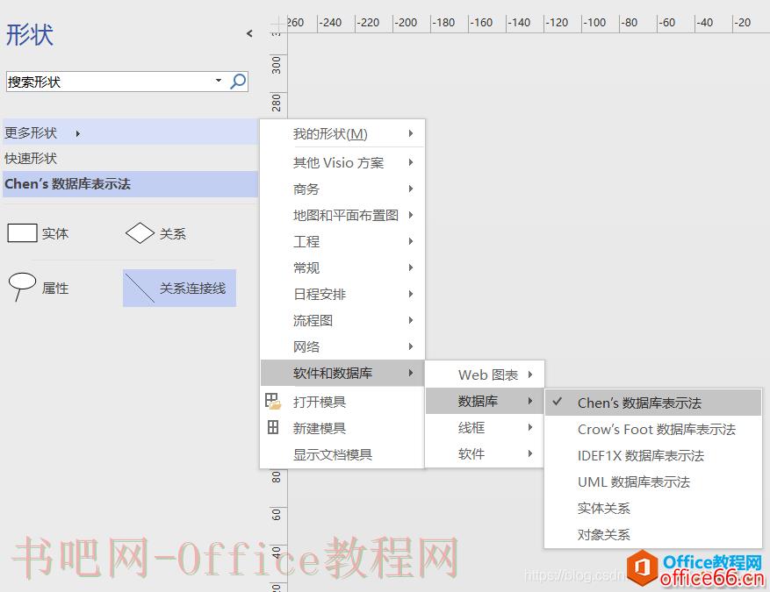Enable the 对象关系 stencil
This screenshot has height=592, width=770.
pos(653,535)
